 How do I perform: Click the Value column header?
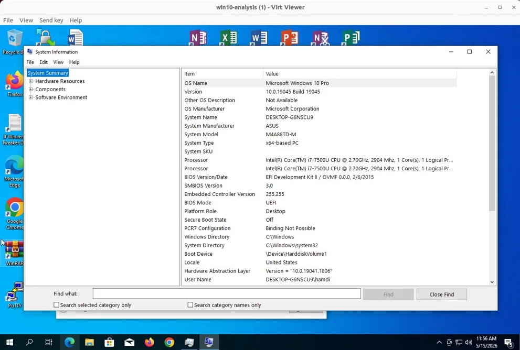pyautogui.click(x=360, y=73)
